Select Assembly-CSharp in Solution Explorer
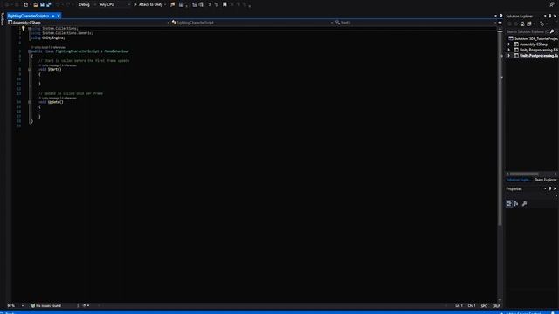The width and height of the screenshot is (559, 314). coord(534,44)
